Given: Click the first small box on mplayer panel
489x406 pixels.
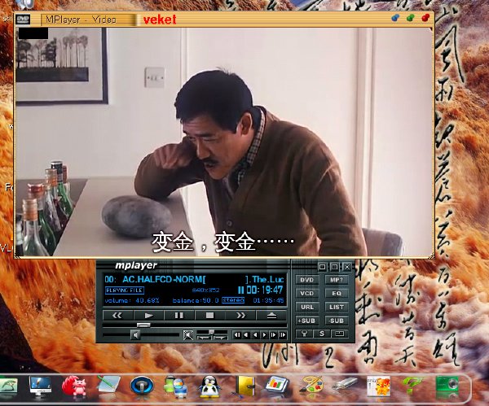Looking at the screenshot, I should click(x=322, y=267).
